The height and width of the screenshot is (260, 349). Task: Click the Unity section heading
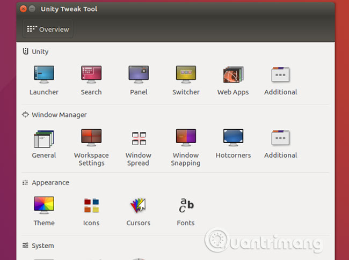click(35, 51)
